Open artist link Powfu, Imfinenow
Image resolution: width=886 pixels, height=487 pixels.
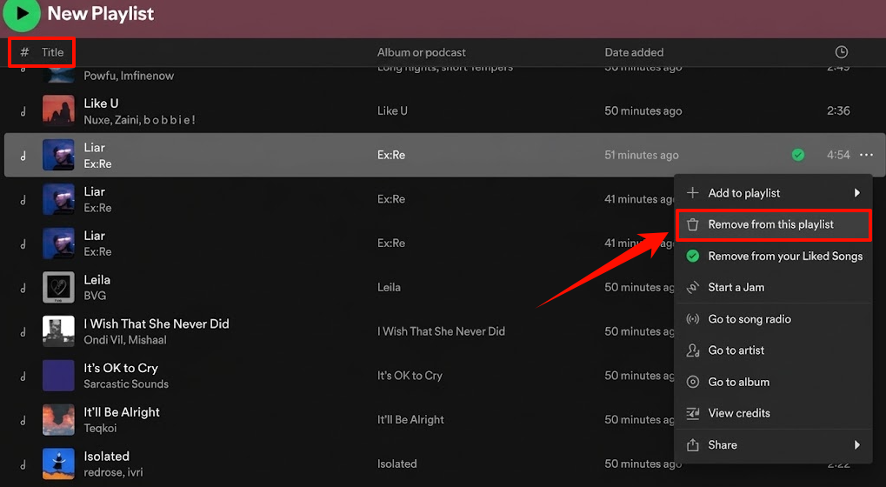(129, 76)
